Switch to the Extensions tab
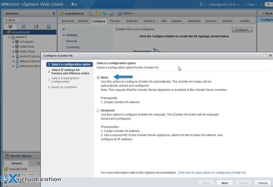The width and height of the screenshot is (273, 187). coord(228,21)
